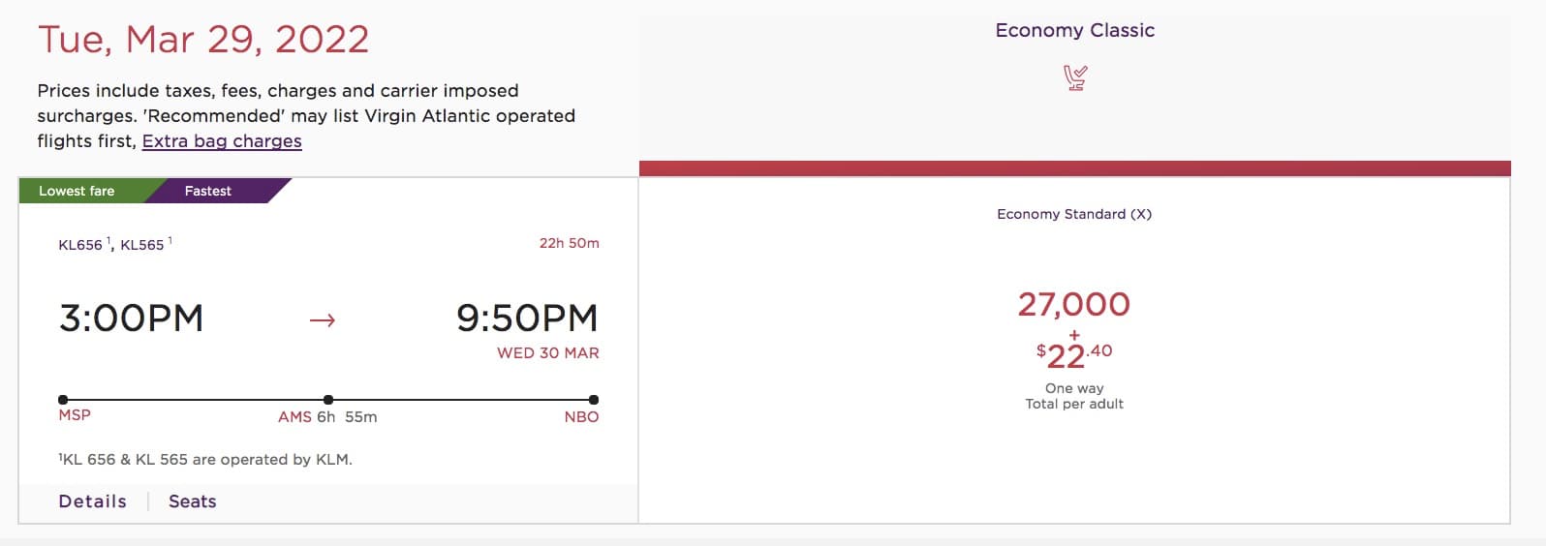The width and height of the screenshot is (1546, 546).
Task: Click the Economy Classic column header
Action: 1075,30
